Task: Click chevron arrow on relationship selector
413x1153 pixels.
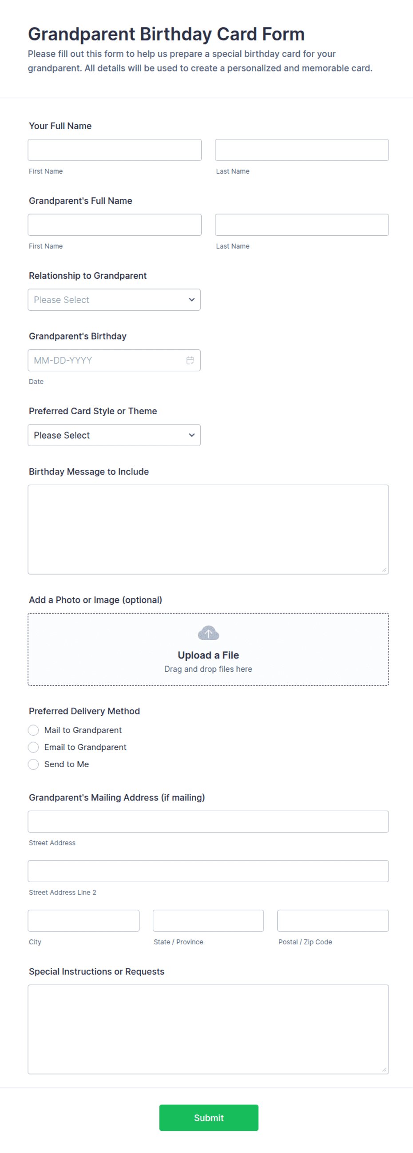Action: point(192,299)
